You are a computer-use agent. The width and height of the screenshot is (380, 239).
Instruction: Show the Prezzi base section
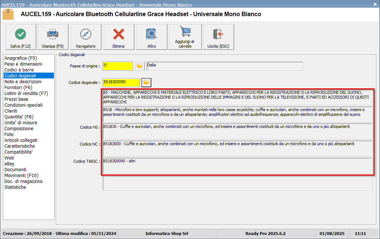pos(16,99)
